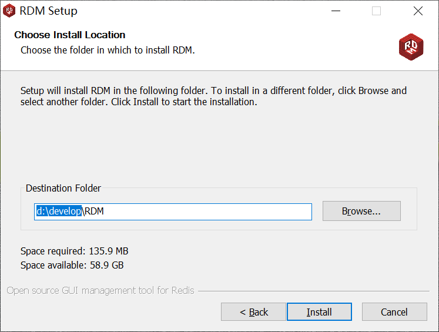Viewport: 439px width, 332px height.
Task: Click the "Open source GUI management tool" branding text
Action: [100, 290]
